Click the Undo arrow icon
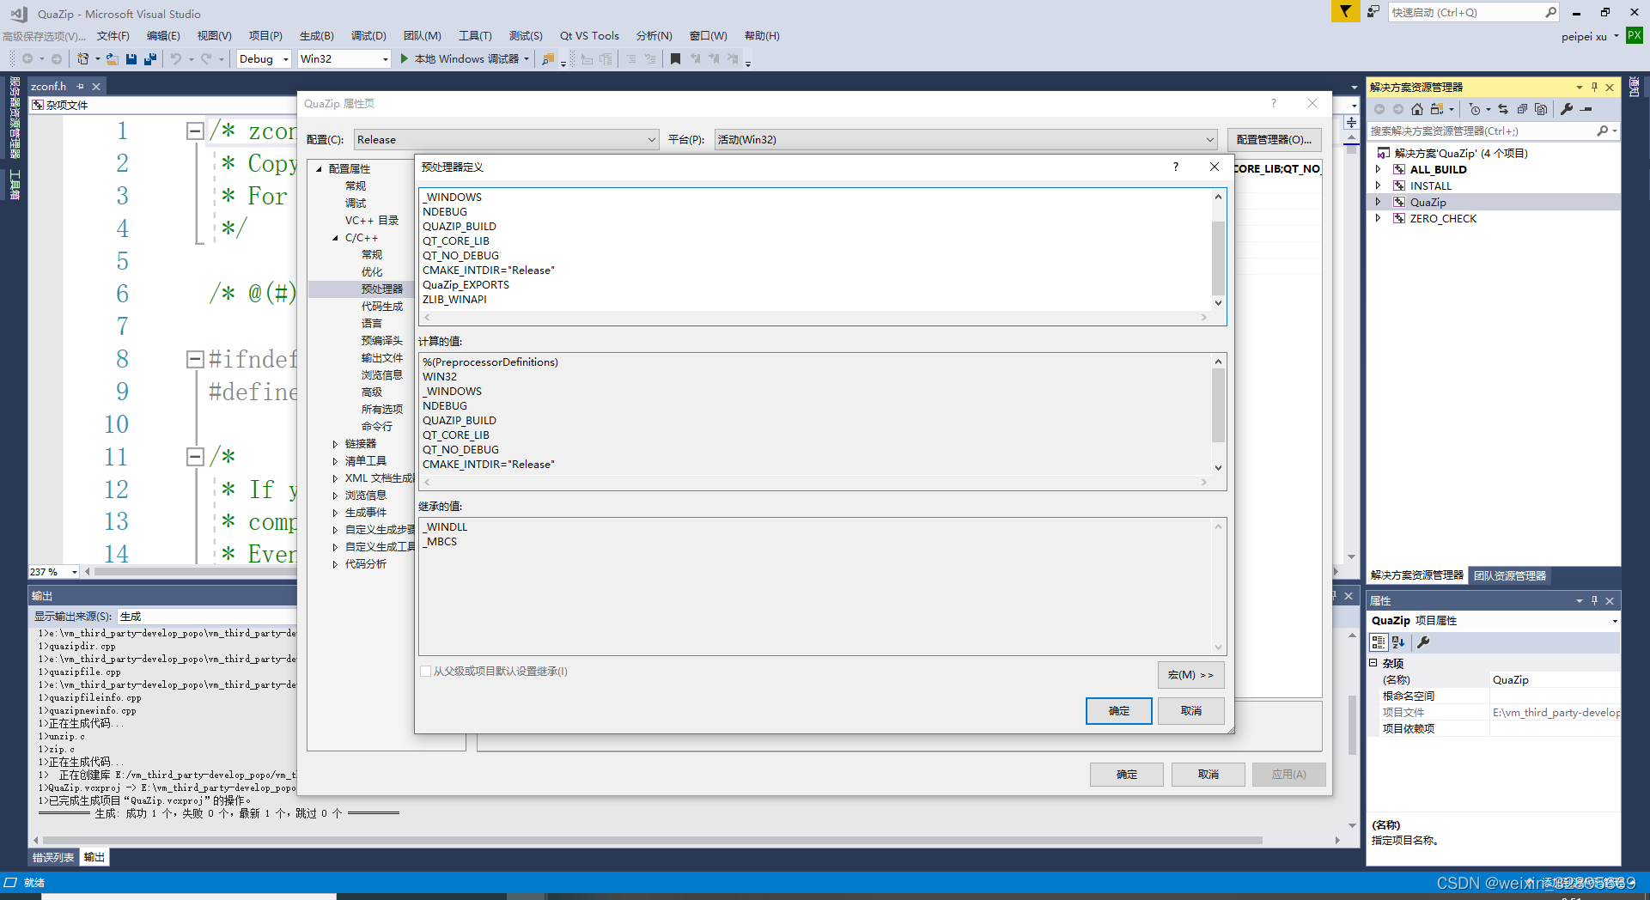 176,58
